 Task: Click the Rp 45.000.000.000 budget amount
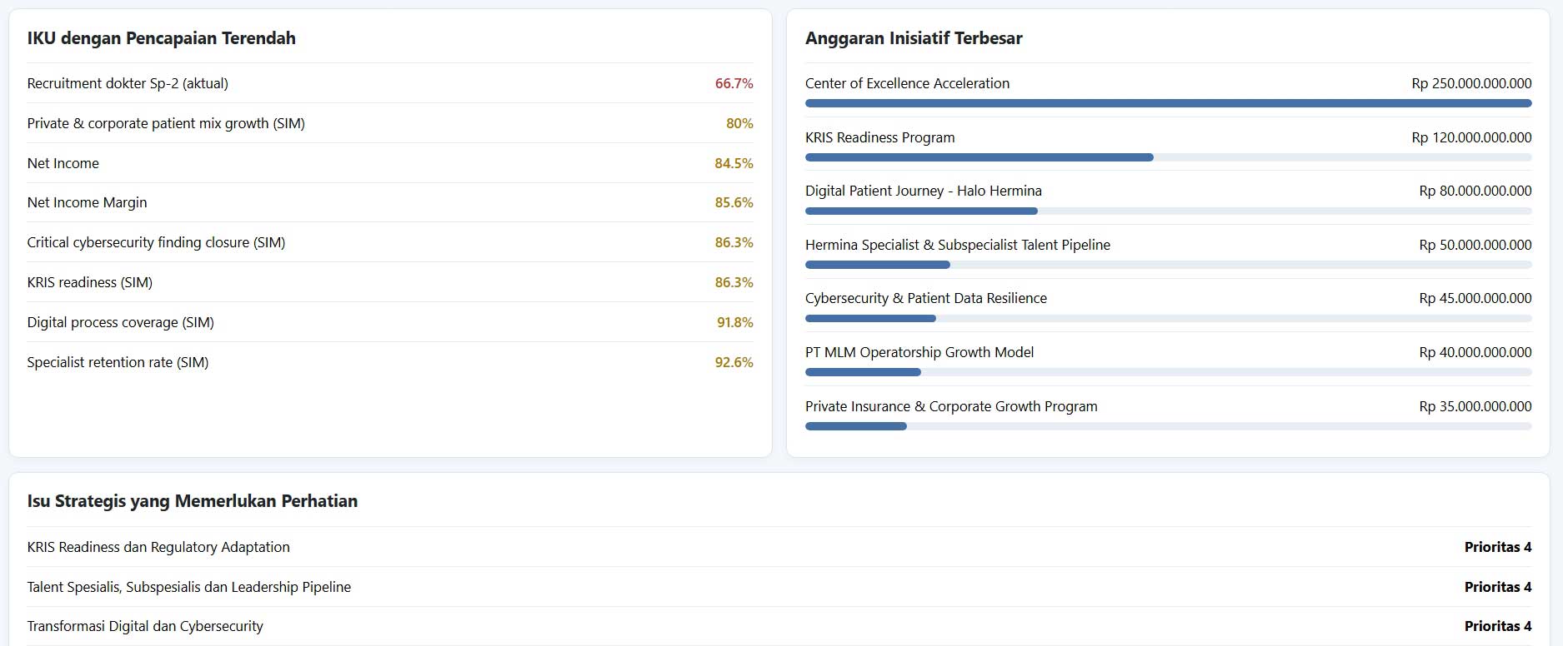pos(1475,298)
